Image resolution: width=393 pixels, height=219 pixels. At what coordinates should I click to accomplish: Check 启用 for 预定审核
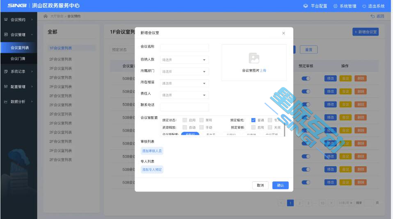254,127
